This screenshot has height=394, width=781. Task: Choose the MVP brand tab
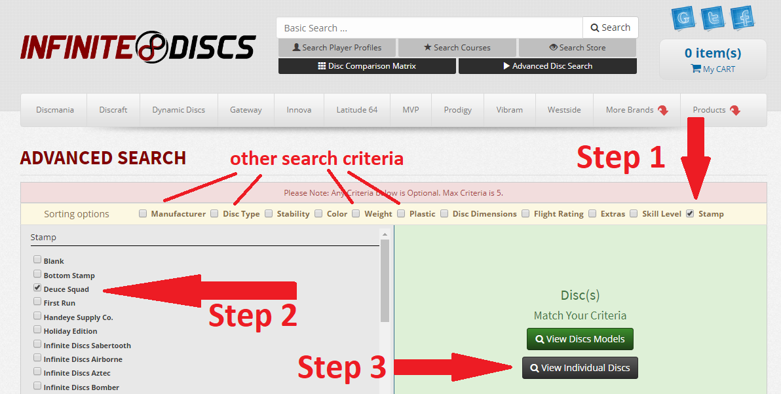[x=411, y=110]
